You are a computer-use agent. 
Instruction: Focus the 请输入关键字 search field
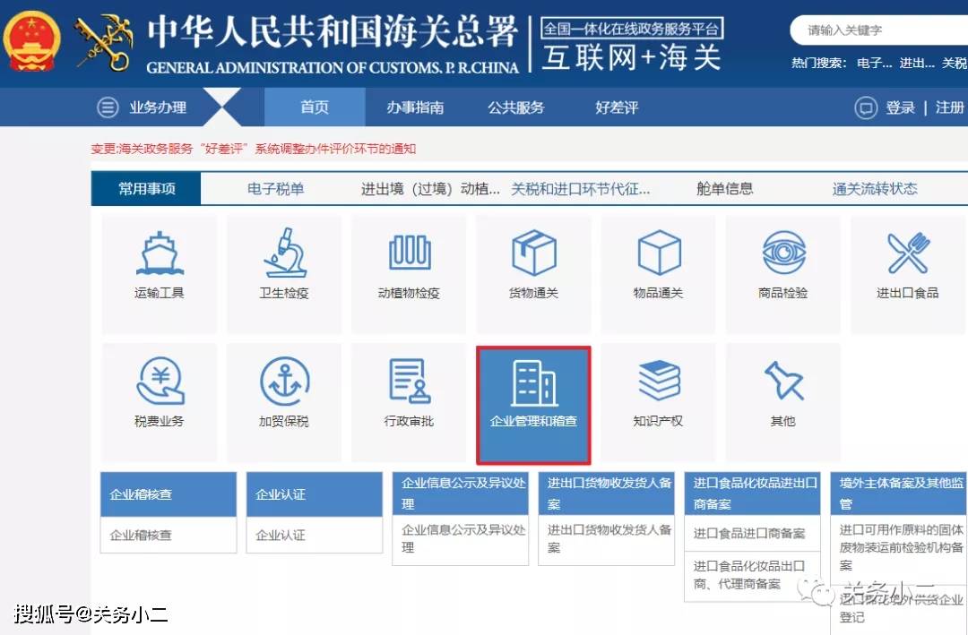(x=880, y=30)
